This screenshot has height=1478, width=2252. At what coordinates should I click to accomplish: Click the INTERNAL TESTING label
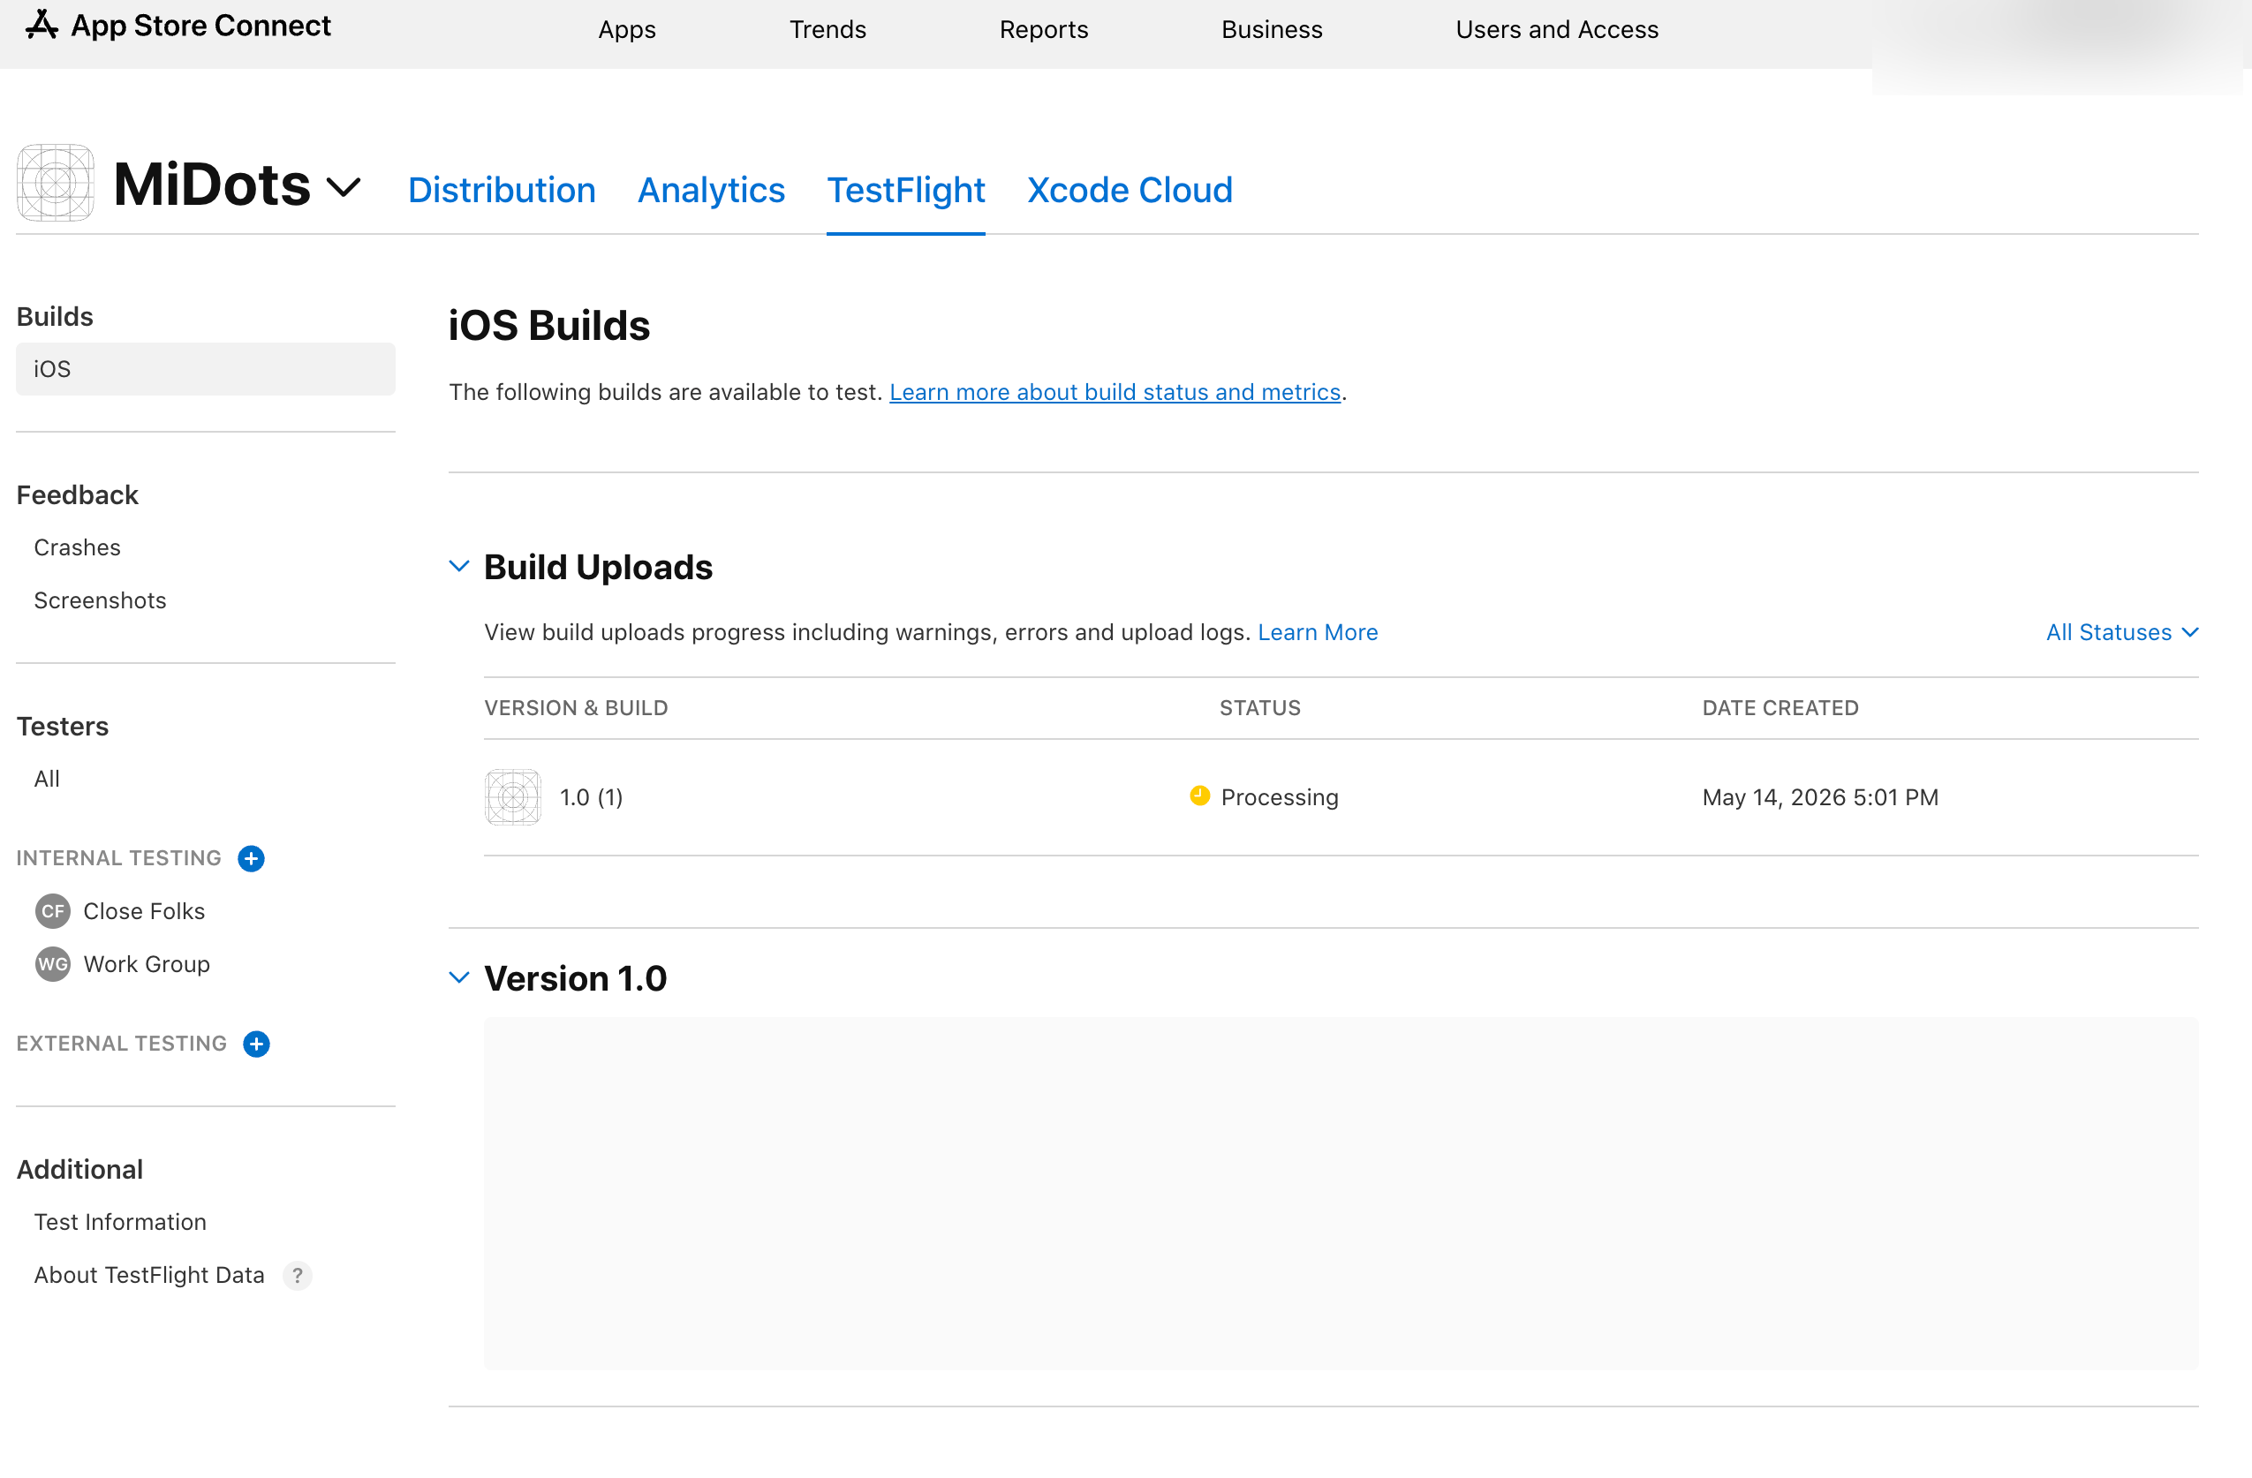[118, 858]
